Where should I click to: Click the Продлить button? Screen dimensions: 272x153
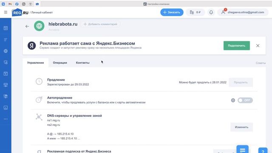click(241, 82)
